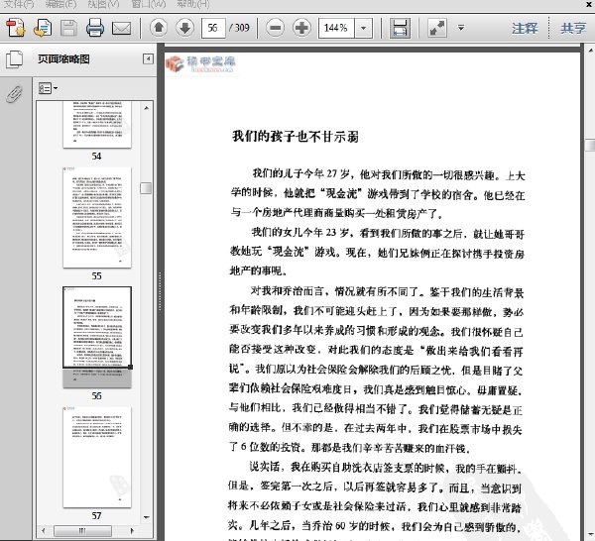595x541 pixels.
Task: Zoom in with the plus button
Action: (301, 28)
